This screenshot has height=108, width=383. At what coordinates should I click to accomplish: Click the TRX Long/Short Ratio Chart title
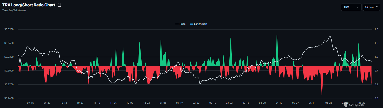[x=29, y=5]
